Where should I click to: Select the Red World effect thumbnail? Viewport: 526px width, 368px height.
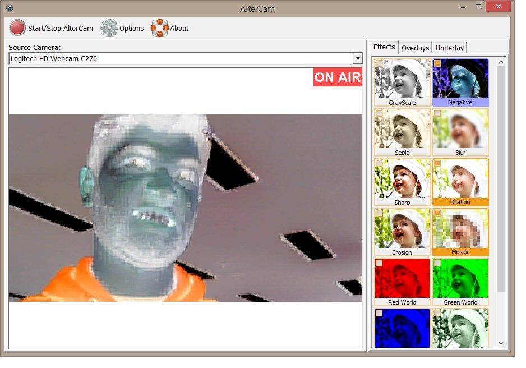pyautogui.click(x=402, y=282)
